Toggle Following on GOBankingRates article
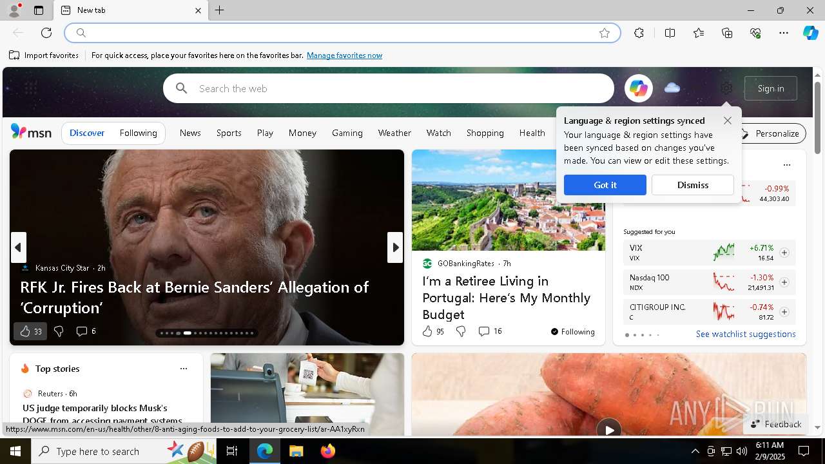The height and width of the screenshot is (464, 825). pos(572,332)
